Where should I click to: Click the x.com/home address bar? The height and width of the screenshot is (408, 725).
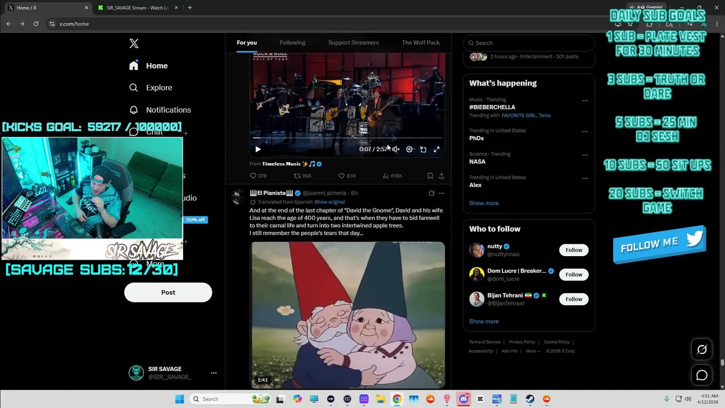click(74, 24)
